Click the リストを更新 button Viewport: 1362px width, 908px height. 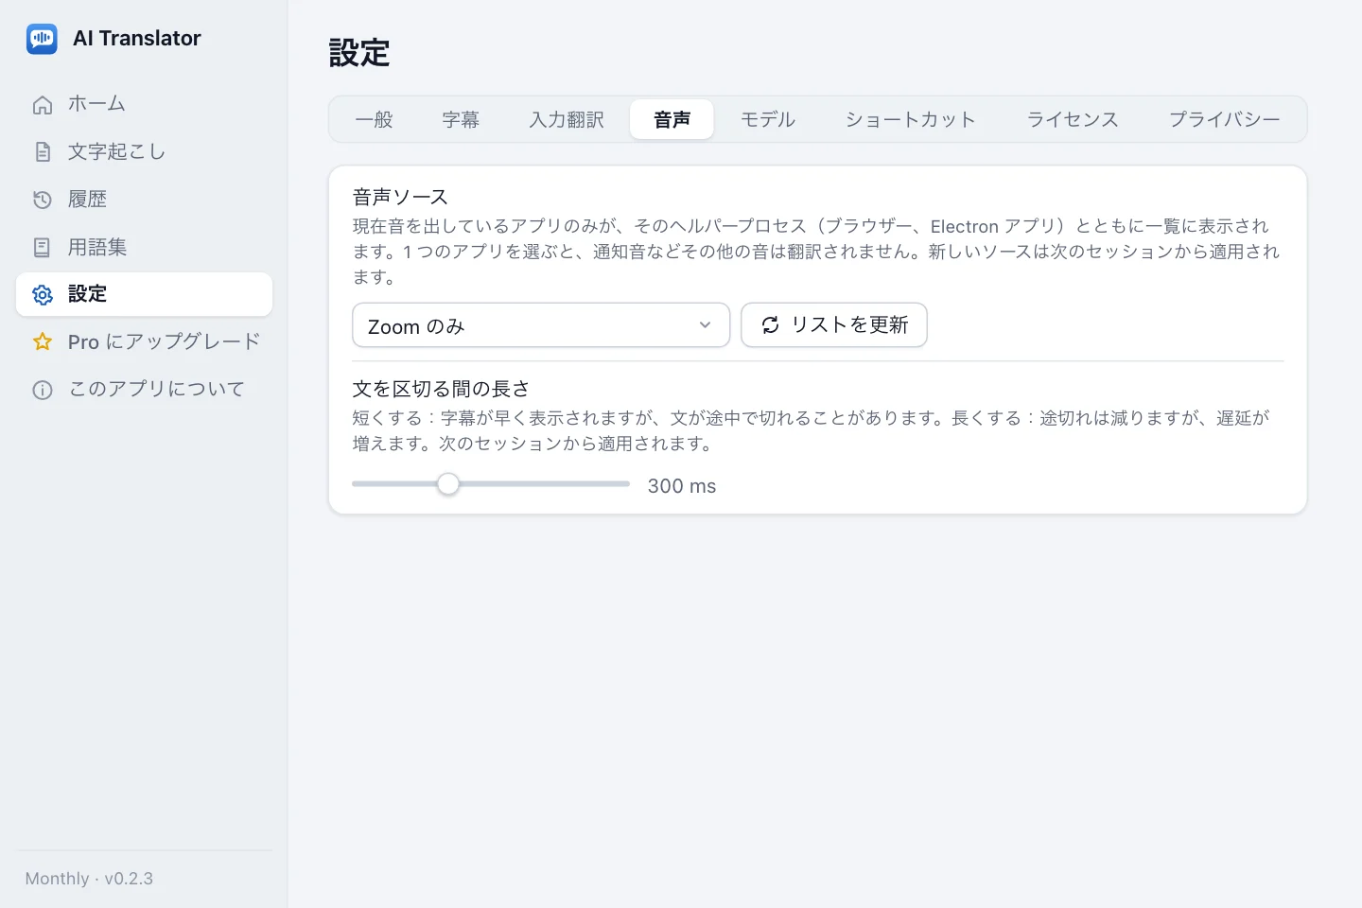pyautogui.click(x=834, y=325)
